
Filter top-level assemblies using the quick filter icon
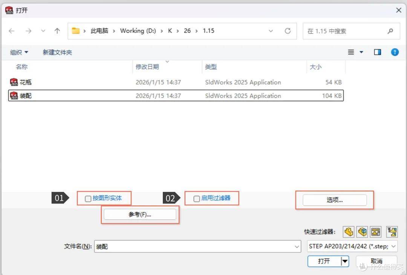[392, 232]
